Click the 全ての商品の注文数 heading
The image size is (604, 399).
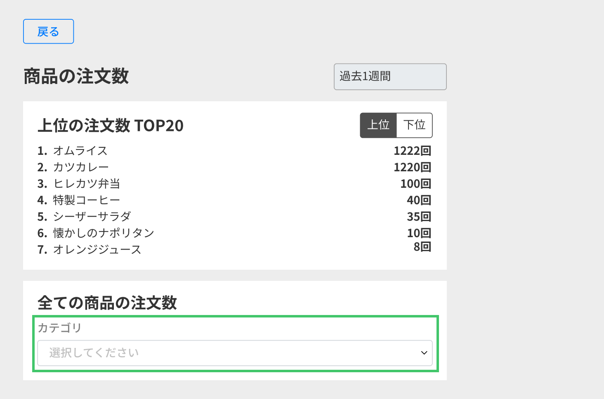coord(107,303)
